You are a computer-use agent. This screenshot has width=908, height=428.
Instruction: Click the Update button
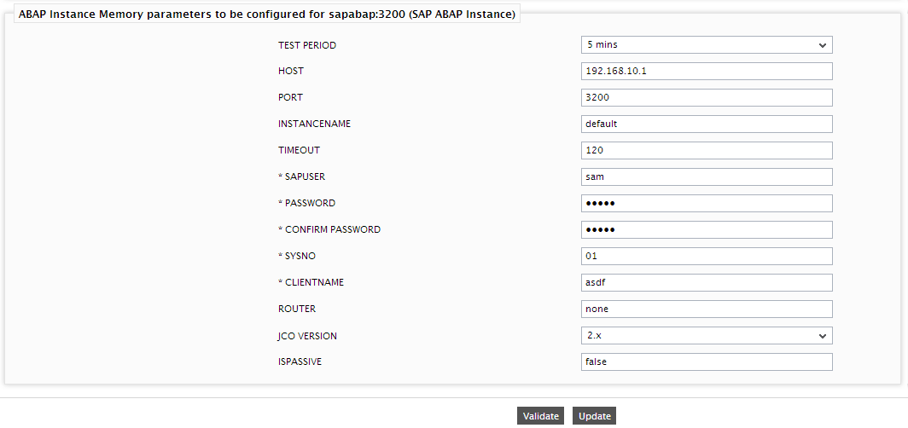(595, 416)
